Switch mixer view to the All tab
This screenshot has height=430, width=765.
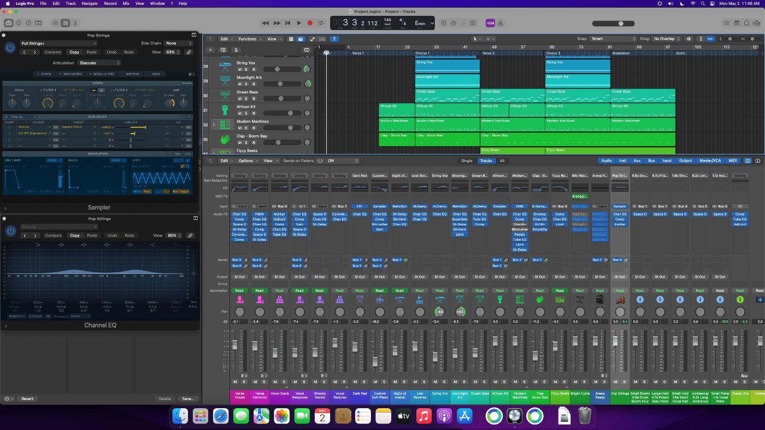point(502,161)
